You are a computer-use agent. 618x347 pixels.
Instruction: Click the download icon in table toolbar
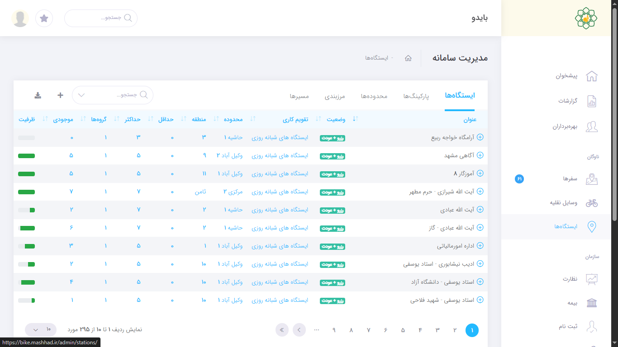click(38, 95)
